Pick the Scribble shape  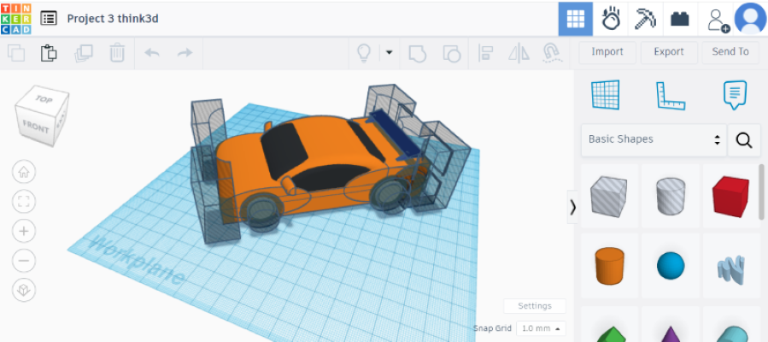pos(730,269)
